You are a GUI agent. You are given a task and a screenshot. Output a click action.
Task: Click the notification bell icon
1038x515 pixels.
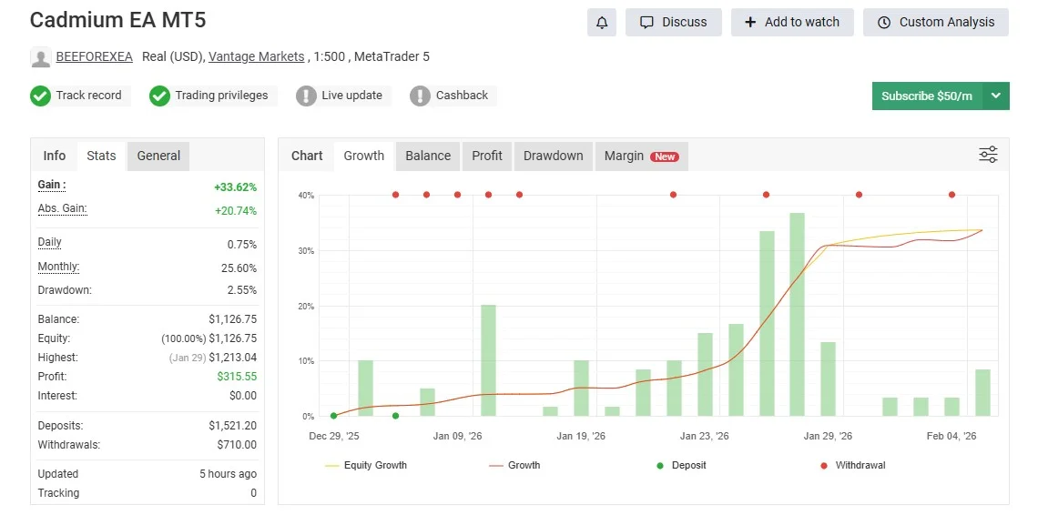point(602,23)
